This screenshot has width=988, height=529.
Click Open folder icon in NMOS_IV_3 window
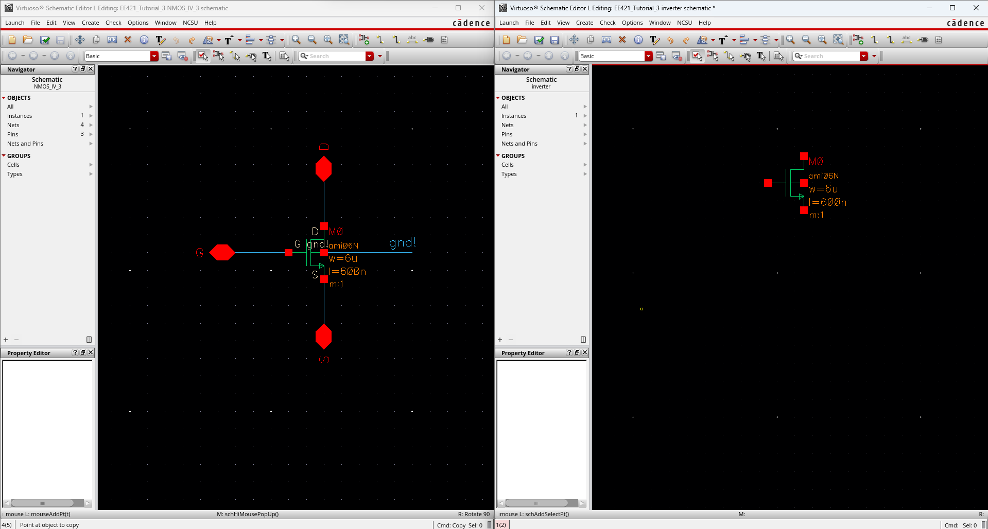click(x=28, y=40)
